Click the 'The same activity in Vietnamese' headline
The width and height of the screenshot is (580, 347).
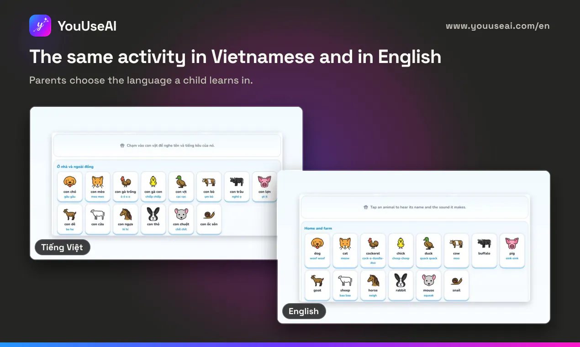click(x=235, y=57)
